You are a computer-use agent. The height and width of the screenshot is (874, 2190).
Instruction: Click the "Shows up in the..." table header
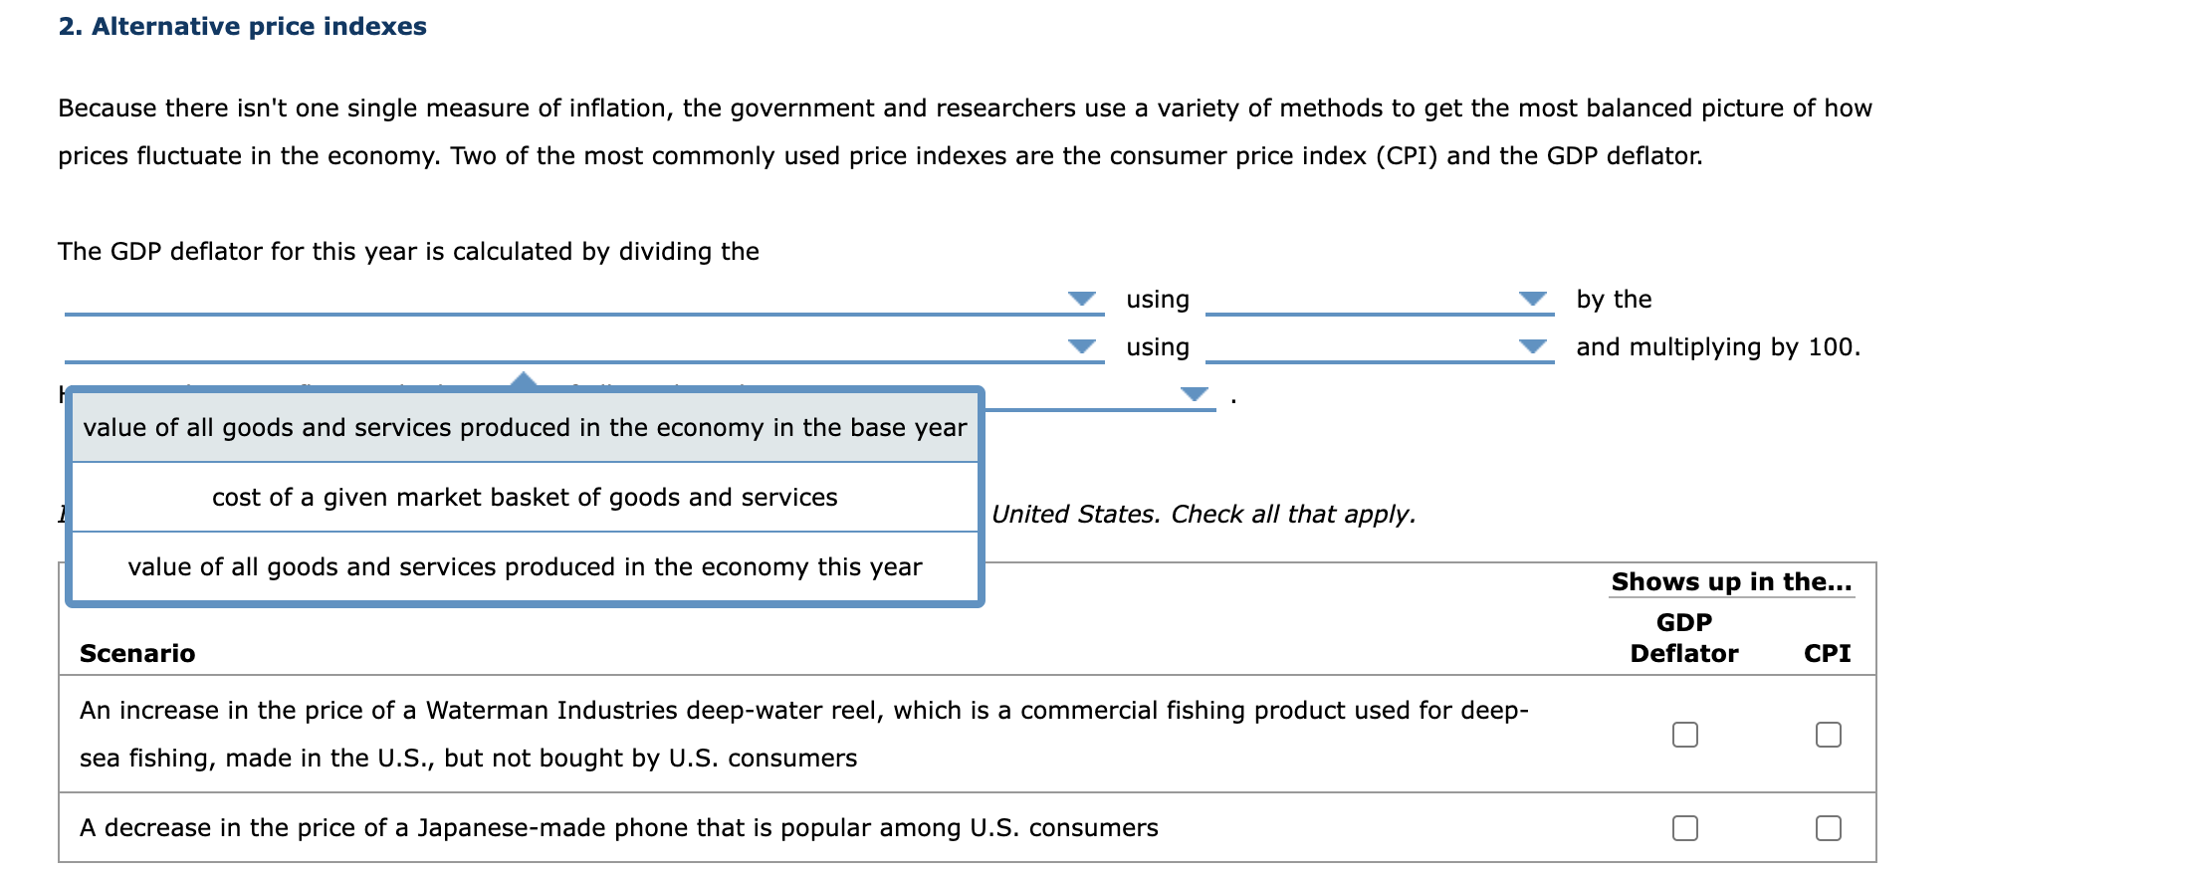1730,581
